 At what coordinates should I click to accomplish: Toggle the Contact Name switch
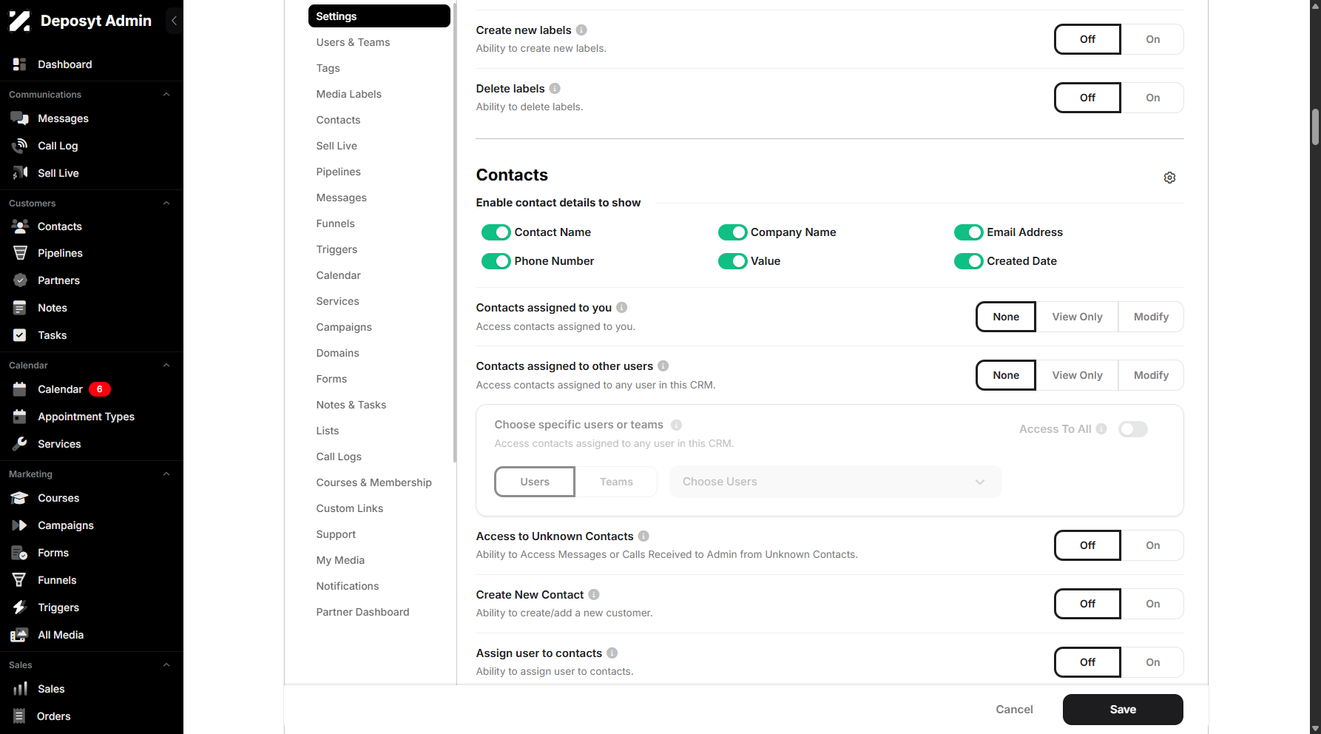[x=496, y=232]
